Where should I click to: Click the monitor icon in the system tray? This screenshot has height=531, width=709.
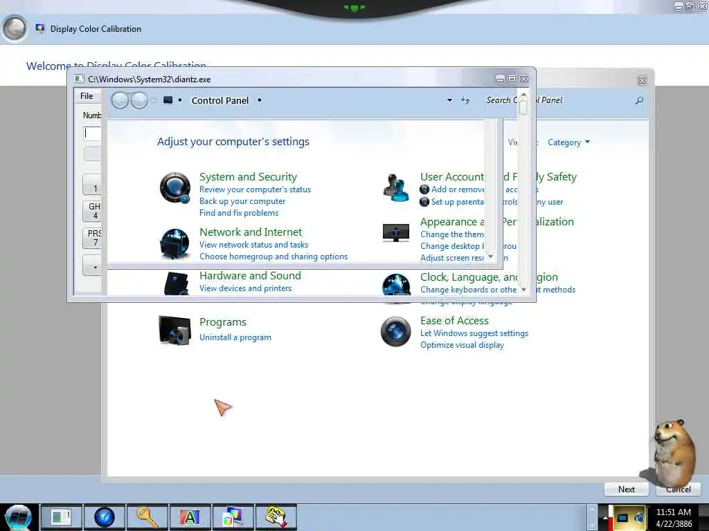point(622,518)
